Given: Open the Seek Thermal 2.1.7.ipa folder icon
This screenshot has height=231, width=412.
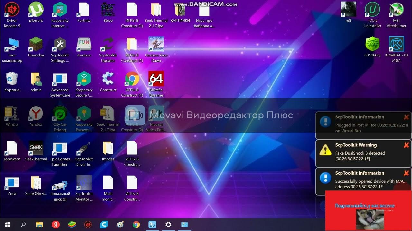Looking at the screenshot, I should point(156,10).
